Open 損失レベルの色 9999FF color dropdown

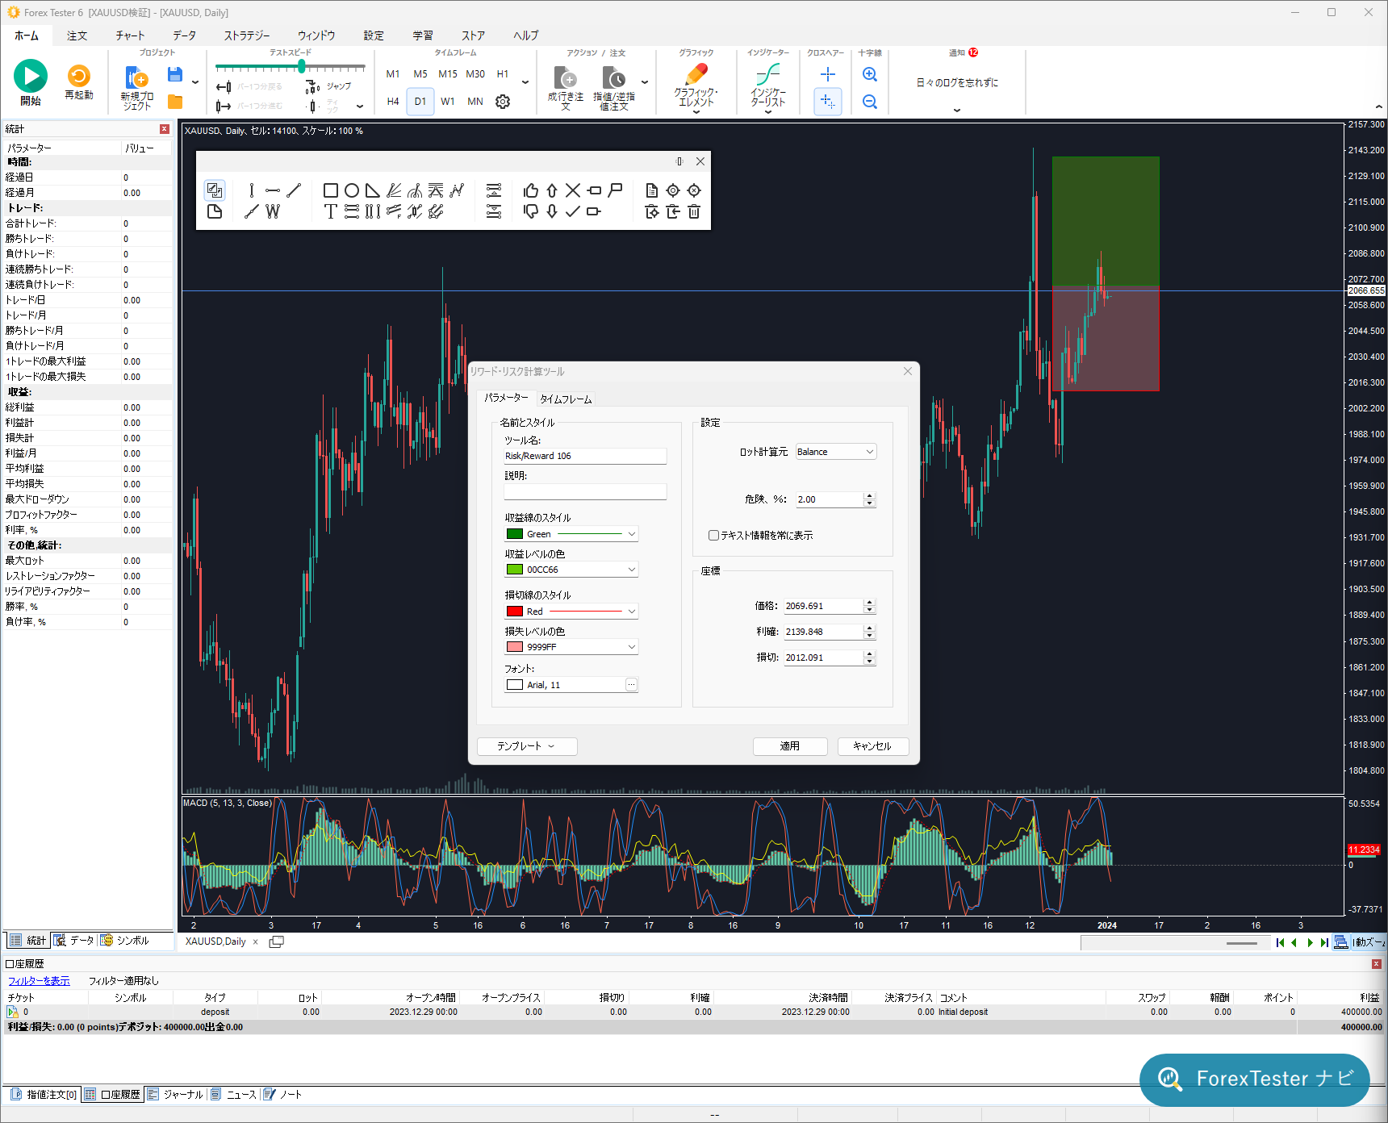571,647
